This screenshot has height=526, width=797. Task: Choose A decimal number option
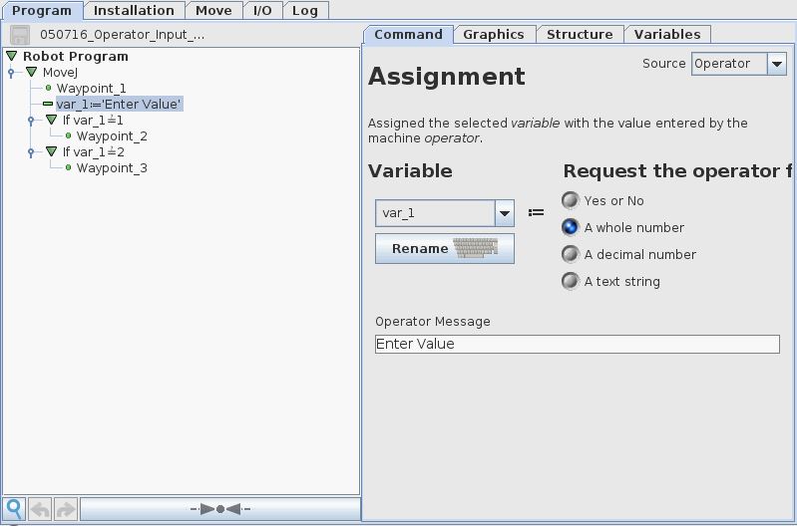click(571, 254)
